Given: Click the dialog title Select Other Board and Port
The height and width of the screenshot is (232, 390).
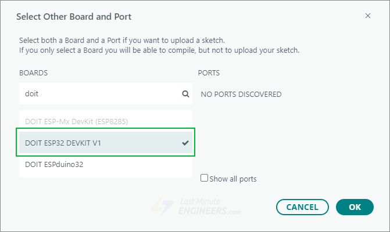Looking at the screenshot, I should point(74,16).
